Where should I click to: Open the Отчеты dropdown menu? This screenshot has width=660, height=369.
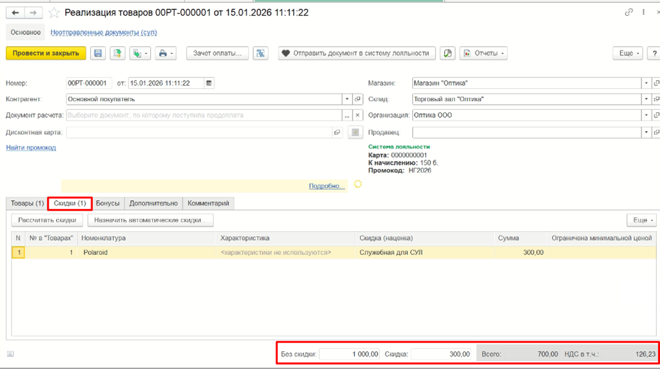(x=483, y=54)
